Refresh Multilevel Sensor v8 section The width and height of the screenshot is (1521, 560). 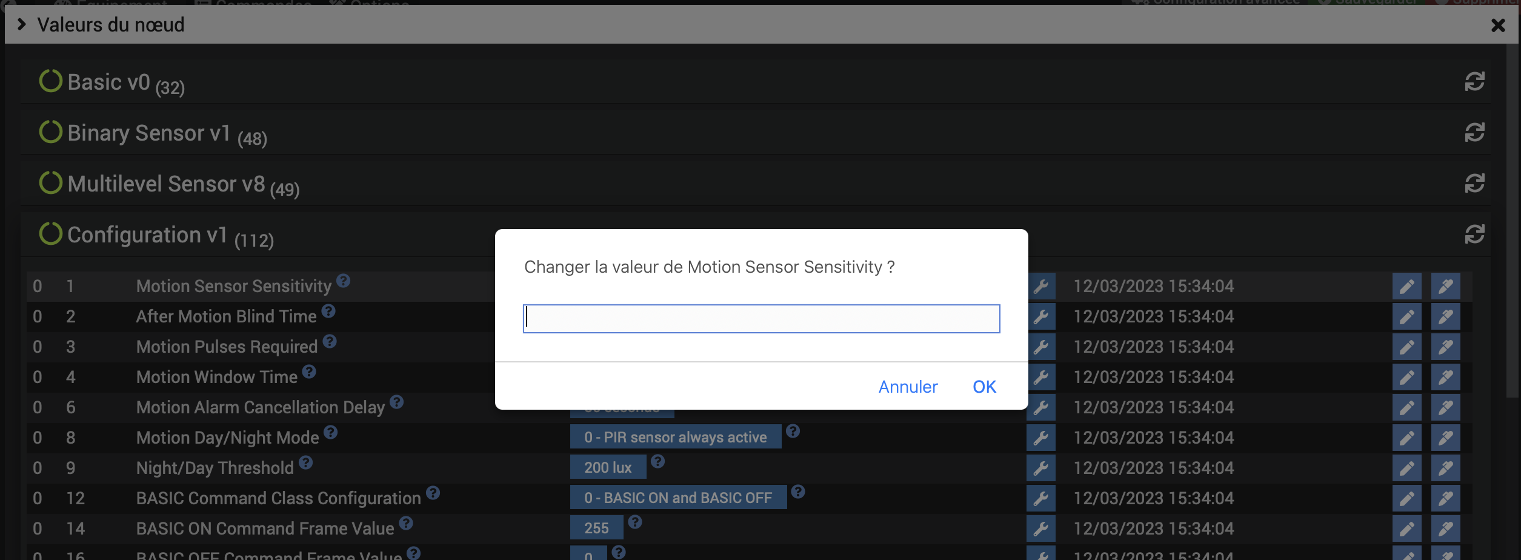(1474, 184)
